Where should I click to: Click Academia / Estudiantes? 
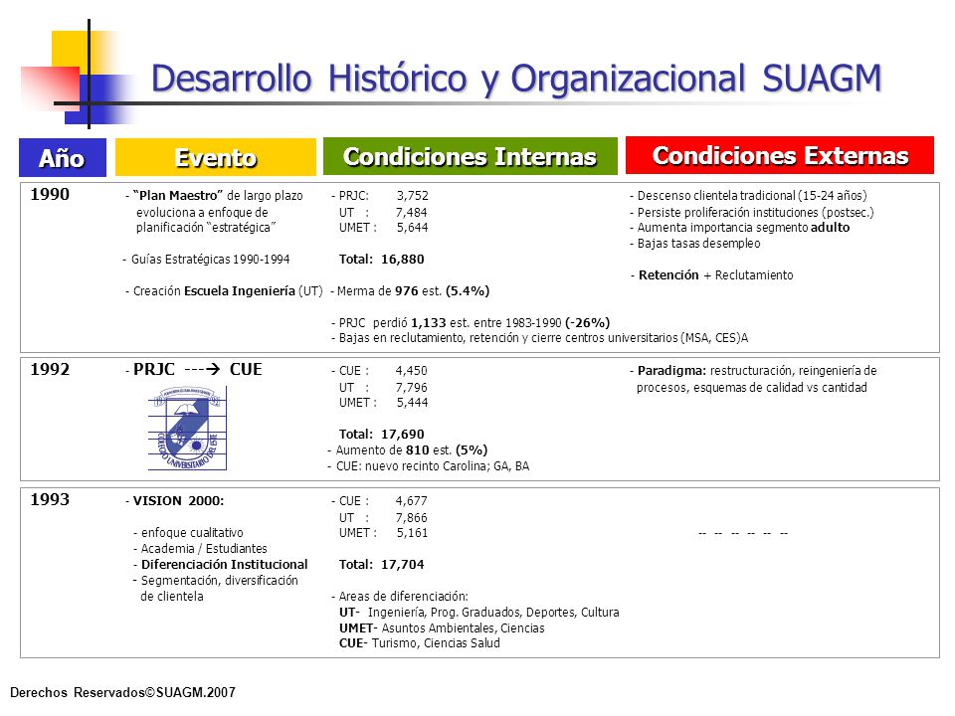(x=200, y=549)
